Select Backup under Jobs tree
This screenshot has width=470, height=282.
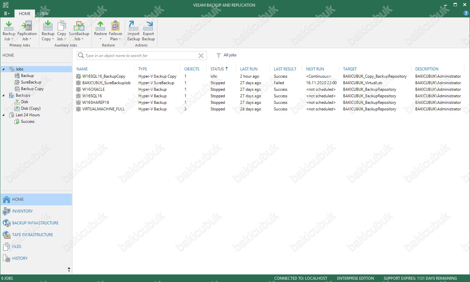tap(27, 76)
